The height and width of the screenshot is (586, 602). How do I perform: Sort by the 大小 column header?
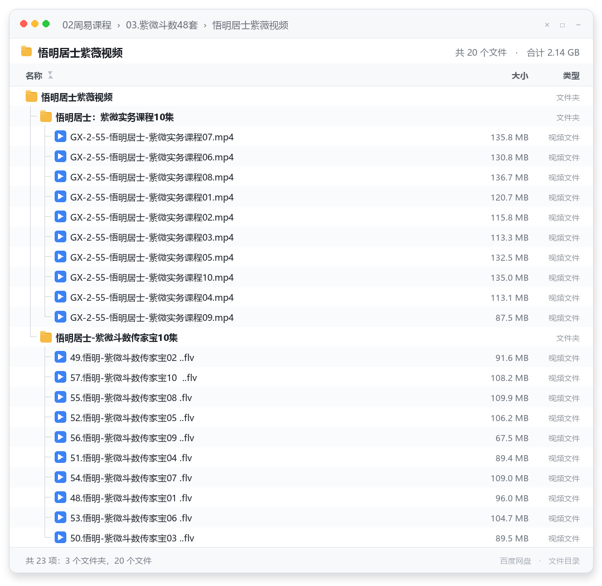click(x=520, y=76)
